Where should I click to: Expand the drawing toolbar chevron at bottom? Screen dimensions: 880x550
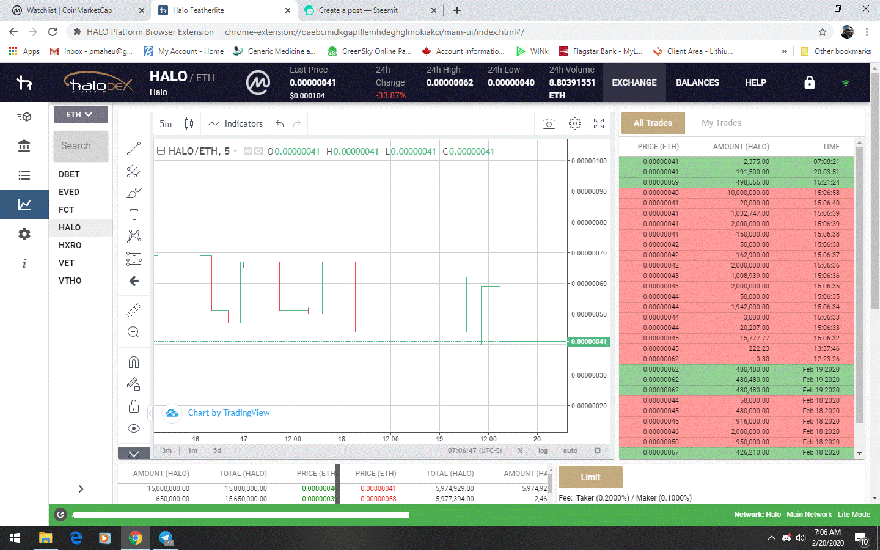tap(134, 453)
